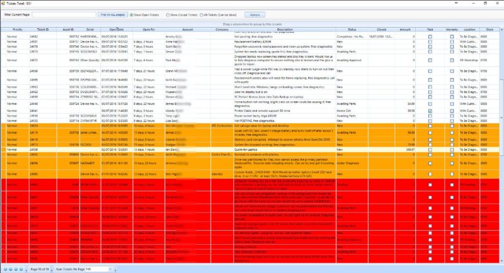
Task: Minimize the Tickets window
Action: [474, 3]
